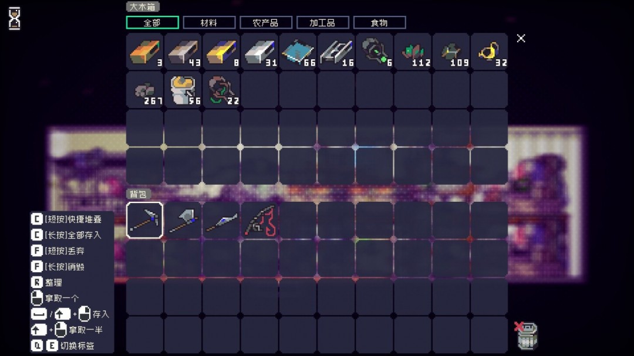The height and width of the screenshot is (356, 634).
Task: Select the pickaxe in the backpack
Action: 144,220
